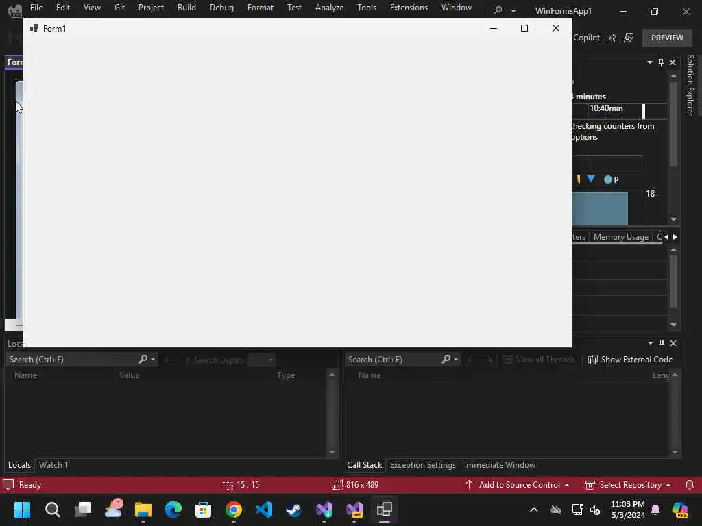Viewport: 702px width, 526px height.
Task: Switch to the Memory Usage tab
Action: [621, 237]
